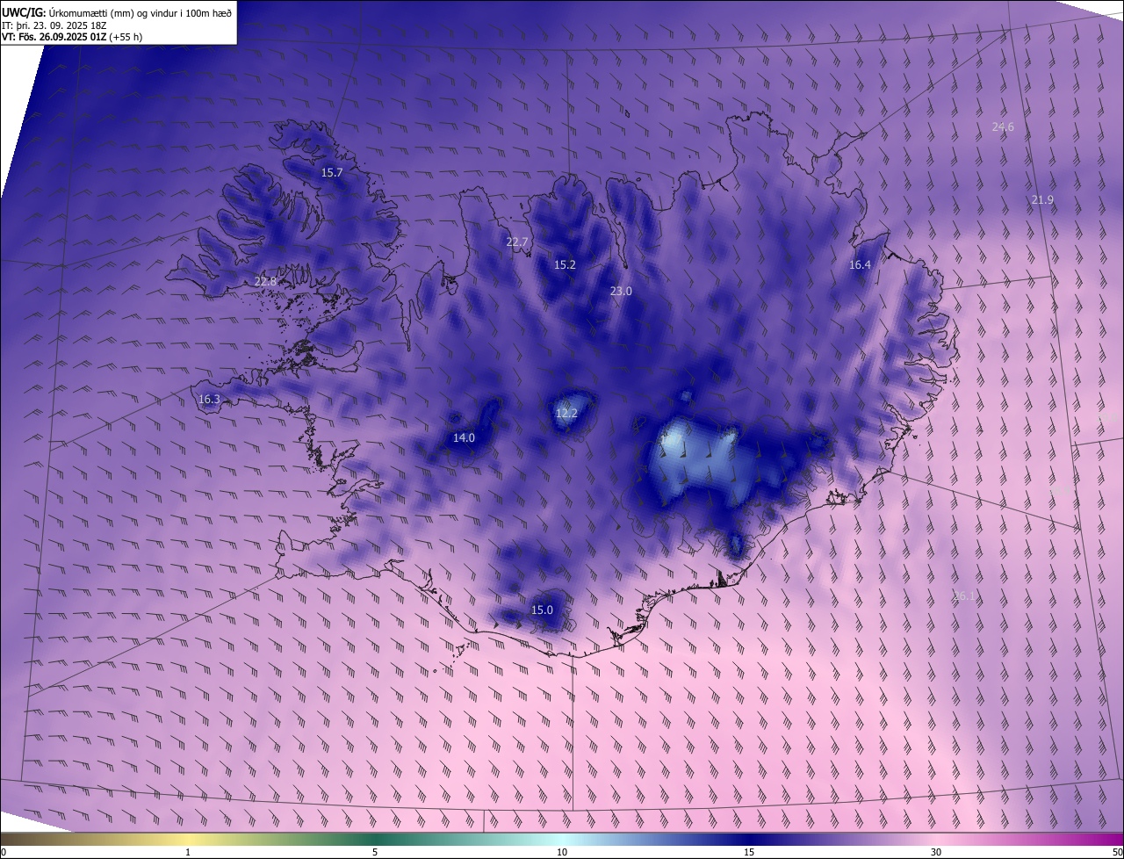This screenshot has width=1124, height=859.
Task: Click the 21.9 value near the east edge
Action: point(1042,200)
